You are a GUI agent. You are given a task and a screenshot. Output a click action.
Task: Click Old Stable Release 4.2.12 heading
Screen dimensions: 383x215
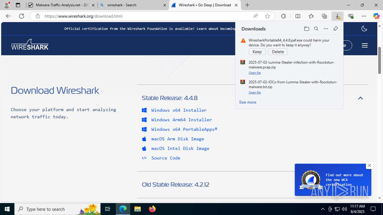[x=175, y=185]
